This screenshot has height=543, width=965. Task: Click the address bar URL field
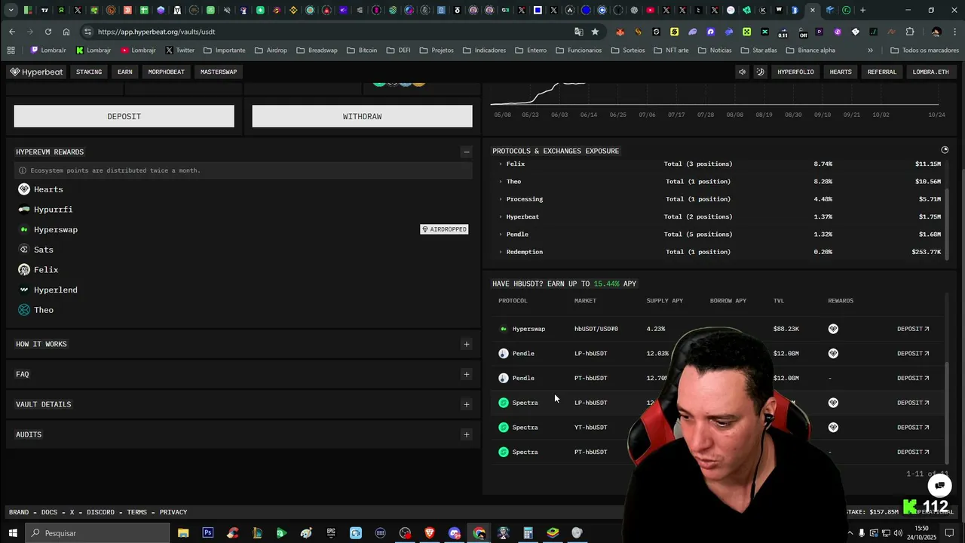pyautogui.click(x=332, y=32)
